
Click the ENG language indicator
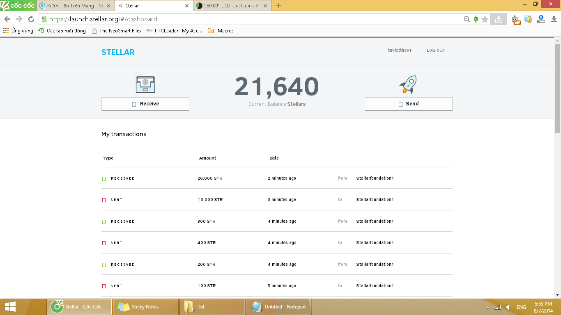pyautogui.click(x=521, y=307)
